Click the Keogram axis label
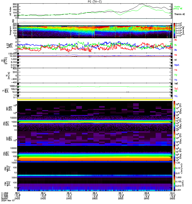Viewport: 192px width, 204px height. [10, 31]
